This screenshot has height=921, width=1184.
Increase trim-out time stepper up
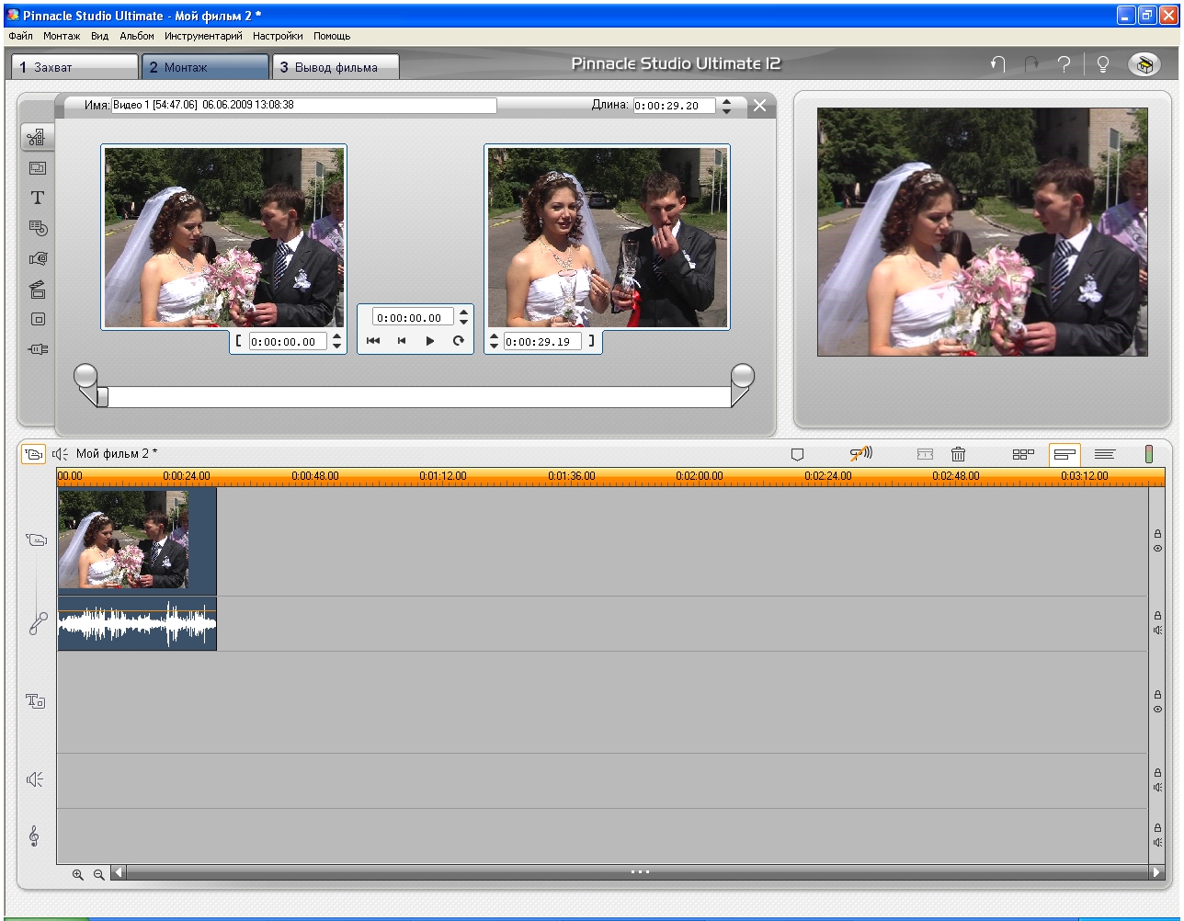[x=494, y=336]
